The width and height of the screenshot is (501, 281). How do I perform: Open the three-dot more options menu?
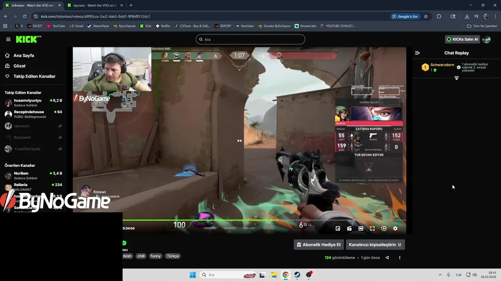pyautogui.click(x=400, y=258)
